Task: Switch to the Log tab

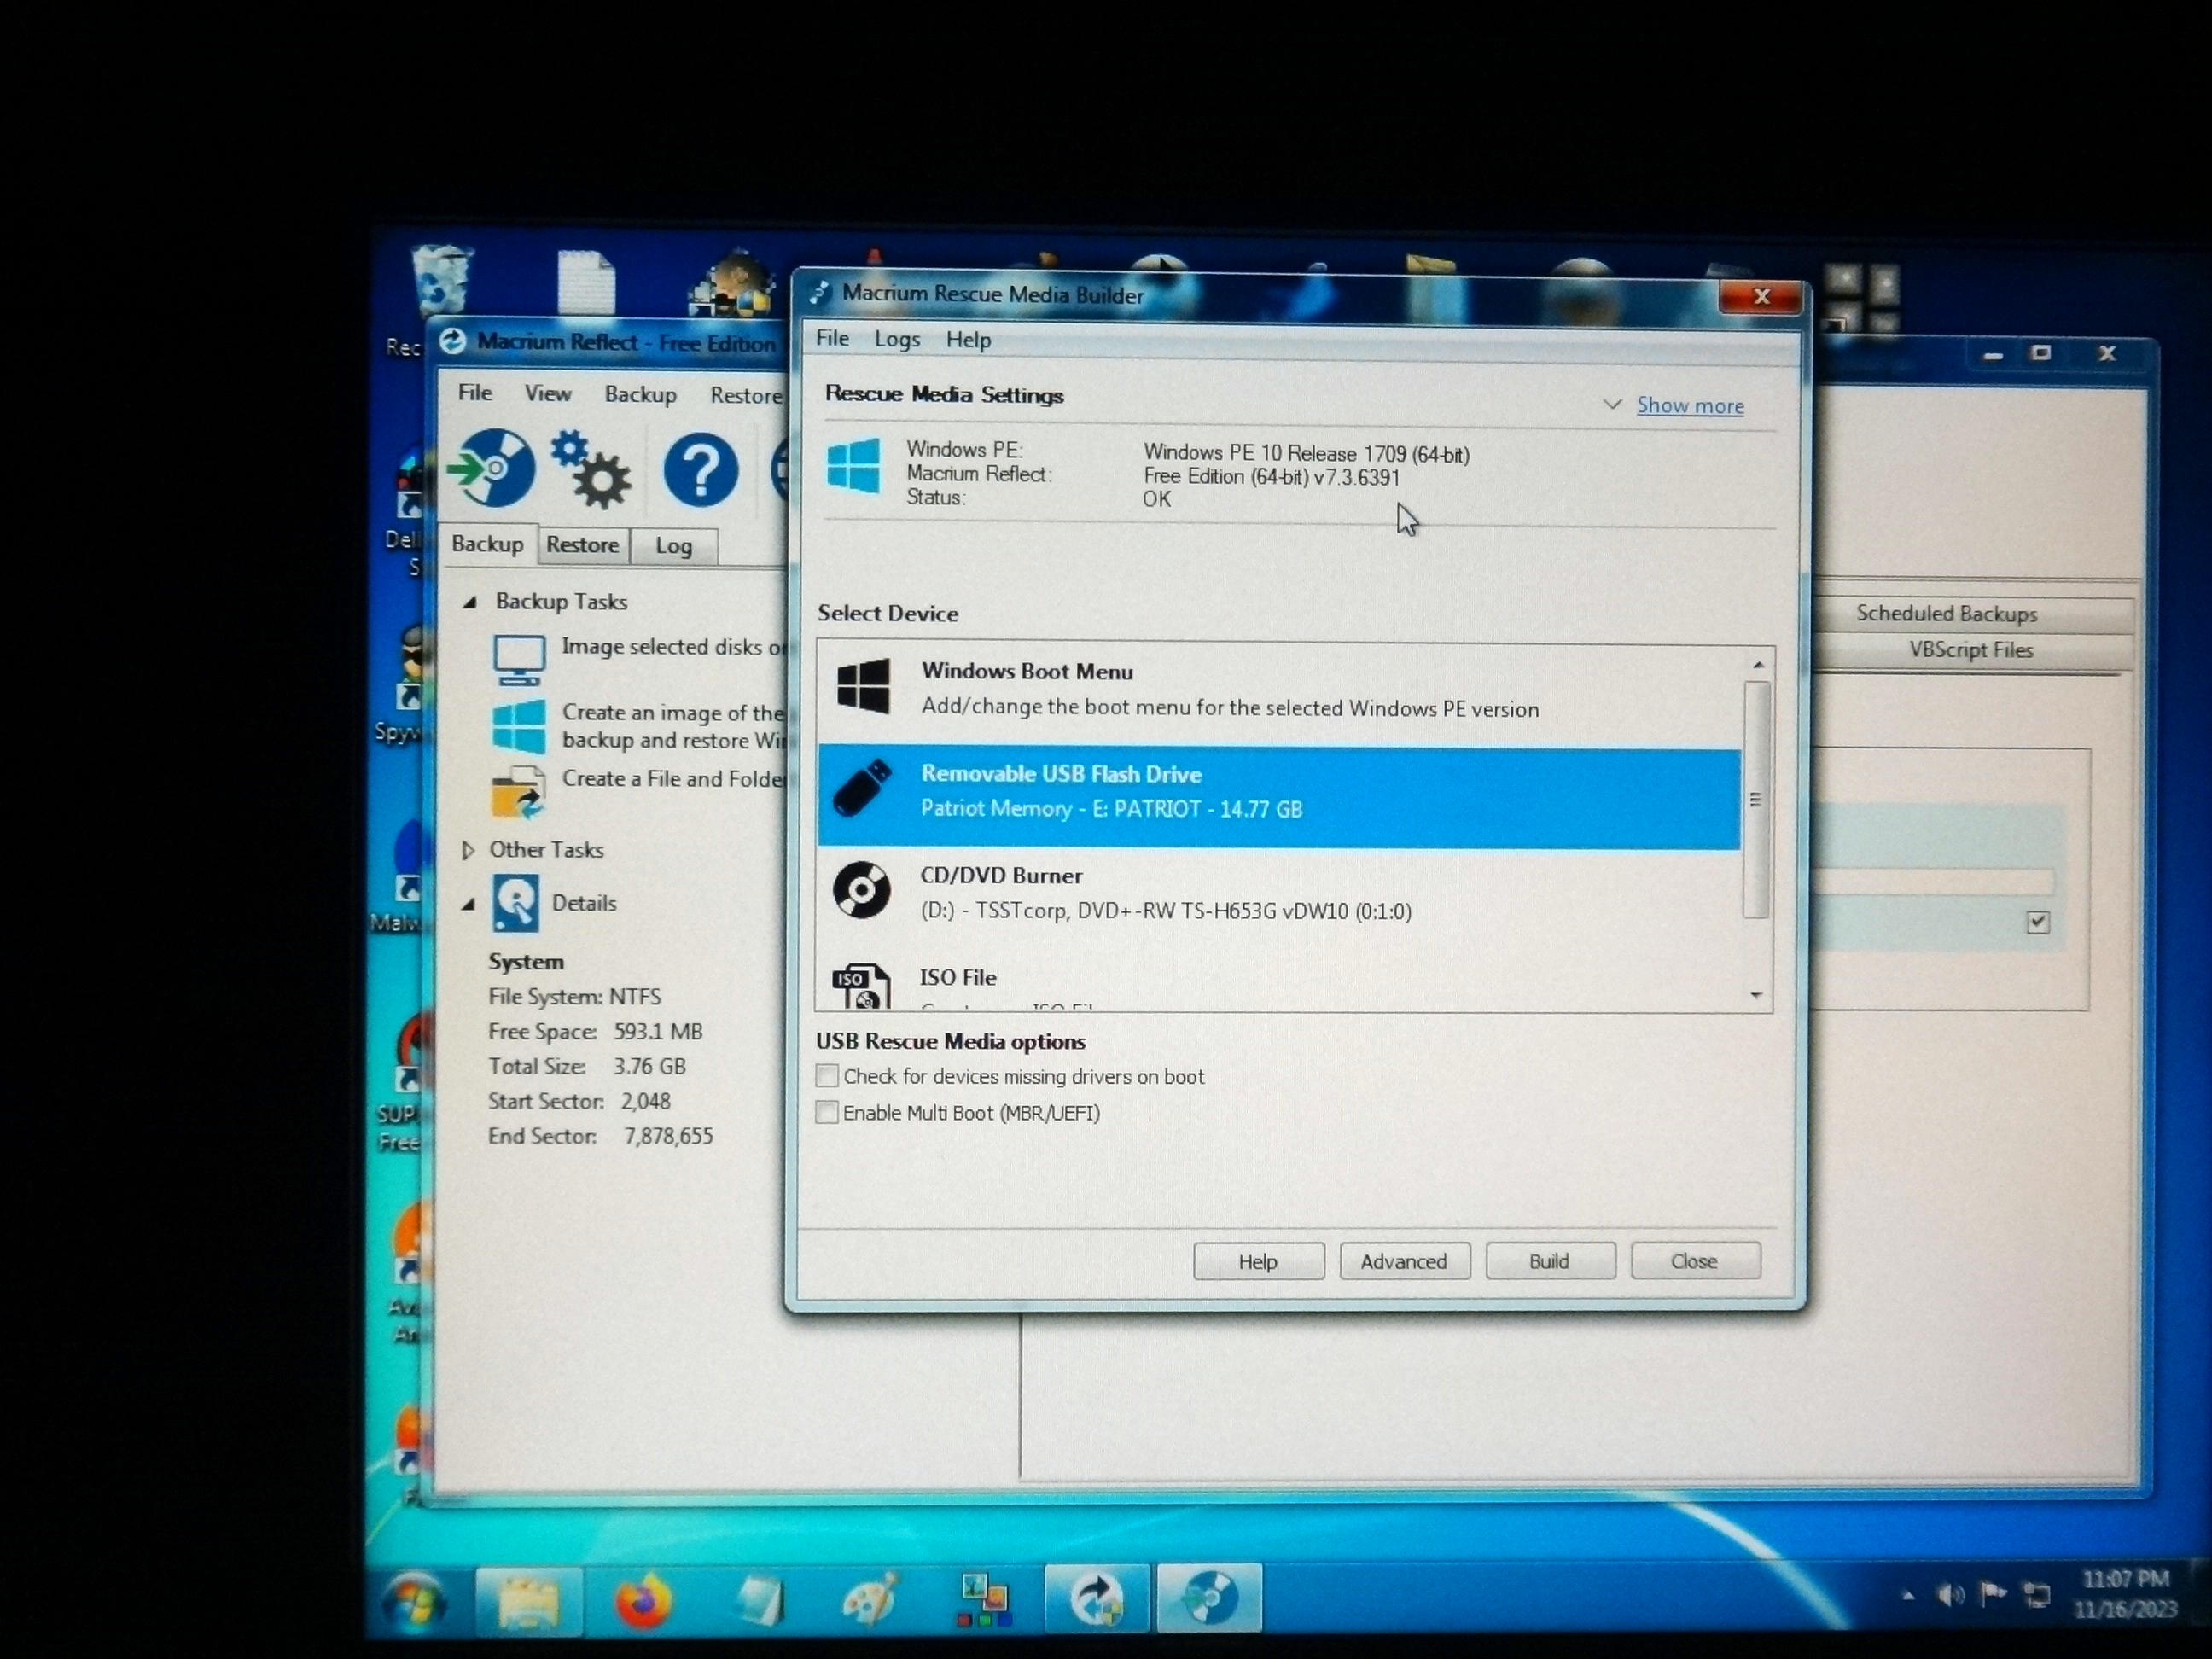Action: click(674, 546)
